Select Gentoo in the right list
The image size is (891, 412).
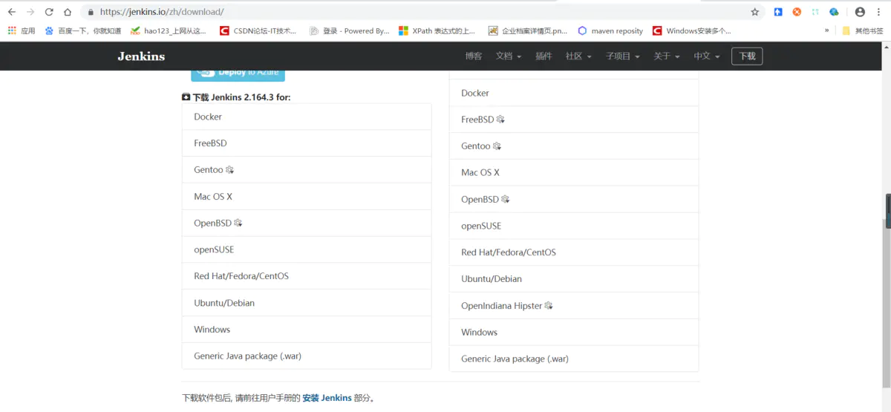click(x=574, y=146)
